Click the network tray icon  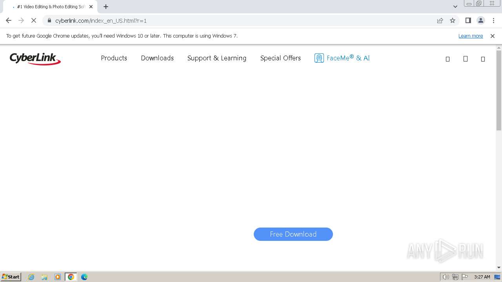tap(455, 277)
